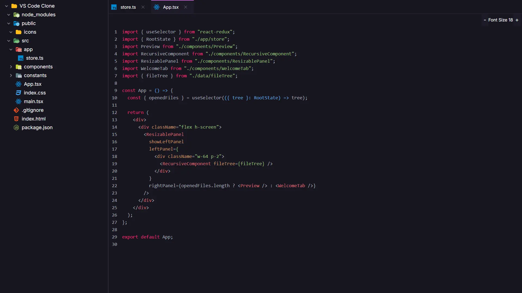Click "export default App;" on line 29
The width and height of the screenshot is (522, 293).
pos(147,237)
